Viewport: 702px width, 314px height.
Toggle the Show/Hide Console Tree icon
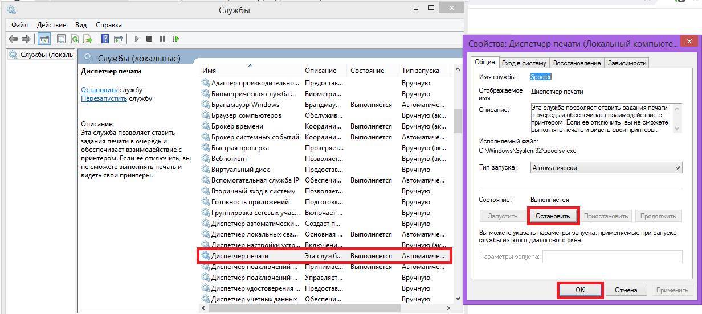(x=44, y=39)
